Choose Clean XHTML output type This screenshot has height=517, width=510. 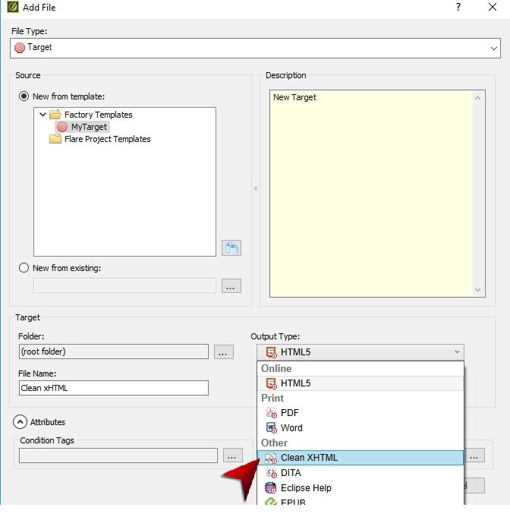click(x=360, y=458)
